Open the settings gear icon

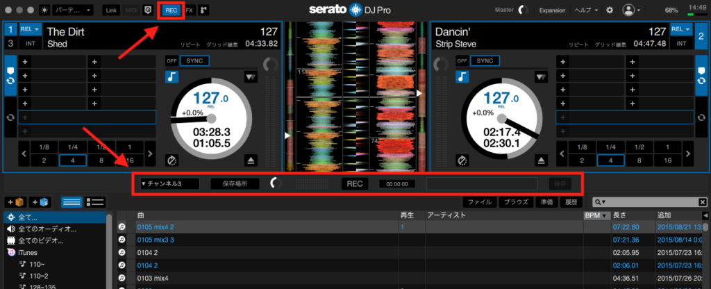click(610, 10)
